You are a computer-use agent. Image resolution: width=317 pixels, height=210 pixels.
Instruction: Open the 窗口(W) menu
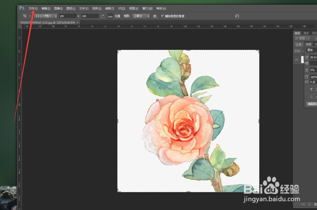(x=147, y=8)
